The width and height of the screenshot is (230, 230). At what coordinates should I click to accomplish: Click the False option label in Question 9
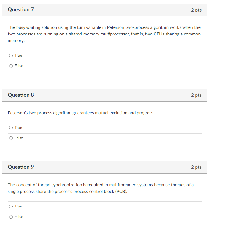19,217
